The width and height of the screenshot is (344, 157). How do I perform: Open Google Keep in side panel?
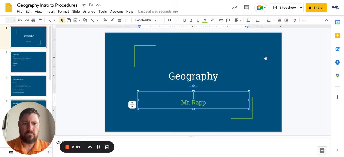(x=338, y=36)
